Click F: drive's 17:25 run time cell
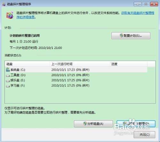160x142 pixels. coord(70,85)
